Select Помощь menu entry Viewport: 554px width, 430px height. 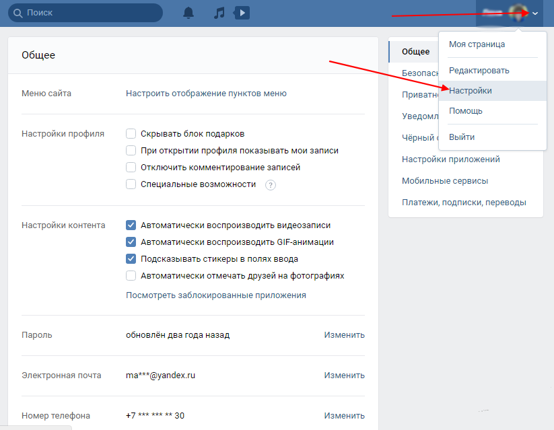pyautogui.click(x=493, y=111)
